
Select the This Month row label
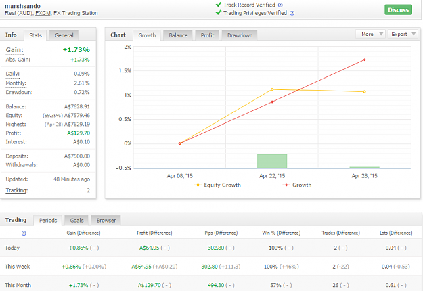[x=18, y=285]
